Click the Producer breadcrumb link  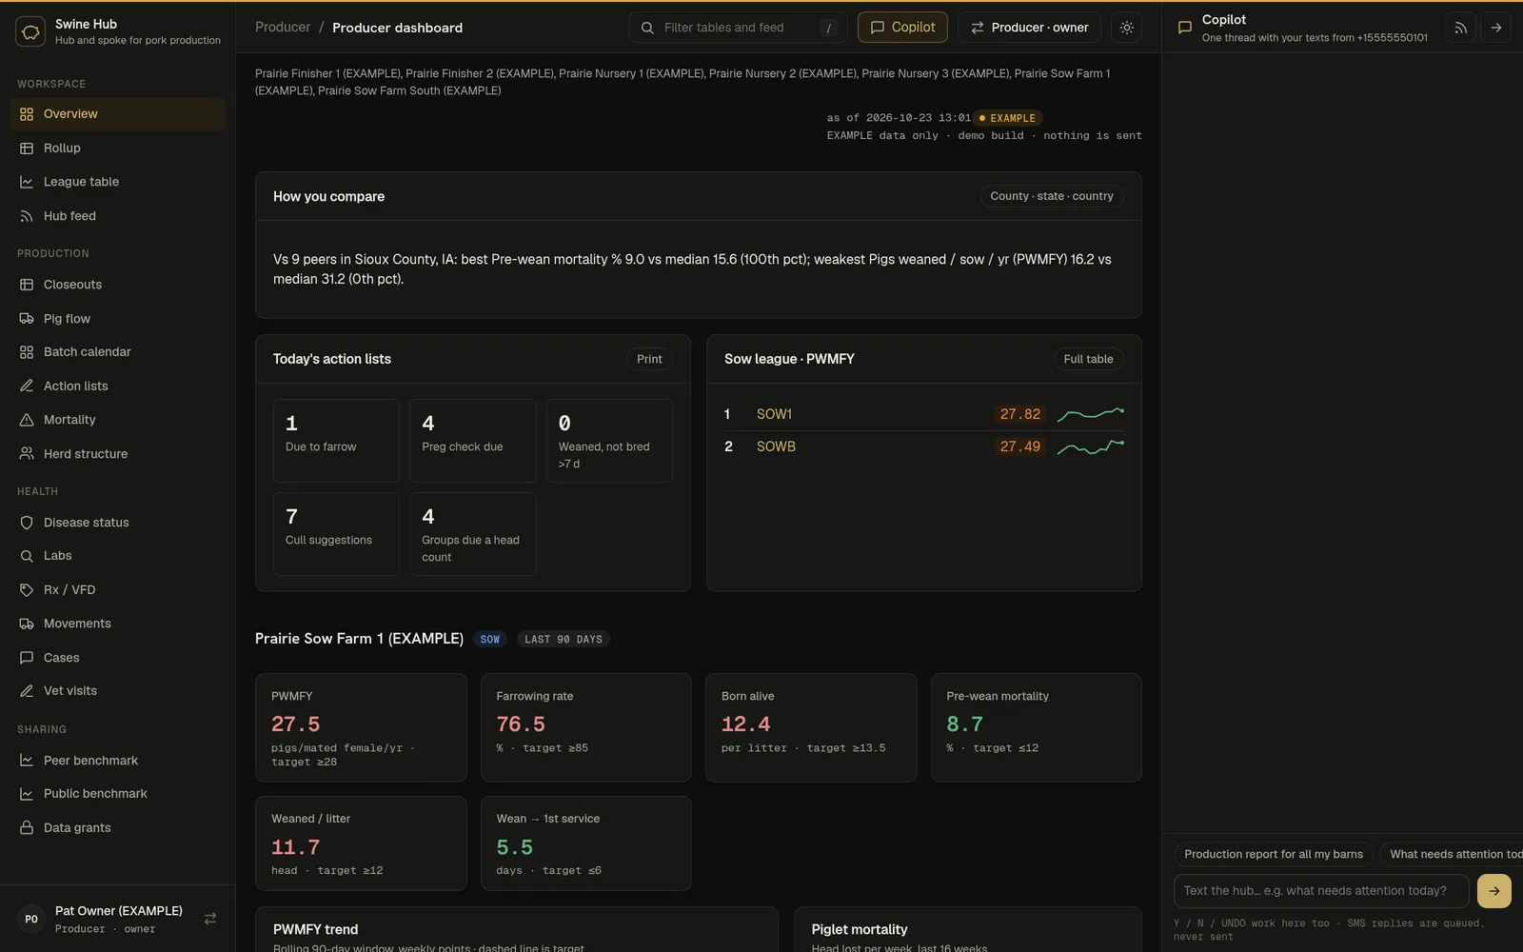tap(283, 28)
